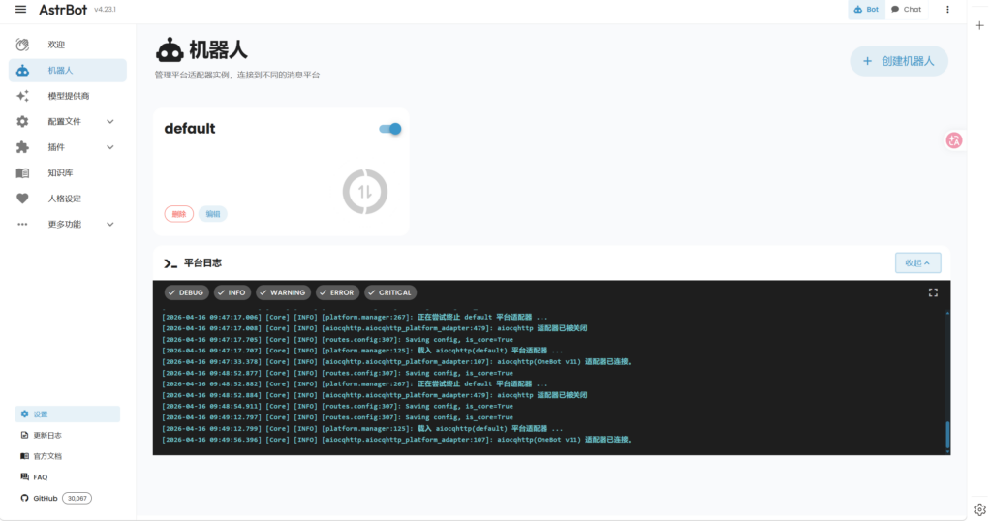The width and height of the screenshot is (992, 521).
Task: Click the 编辑 button on default card
Action: coord(213,214)
